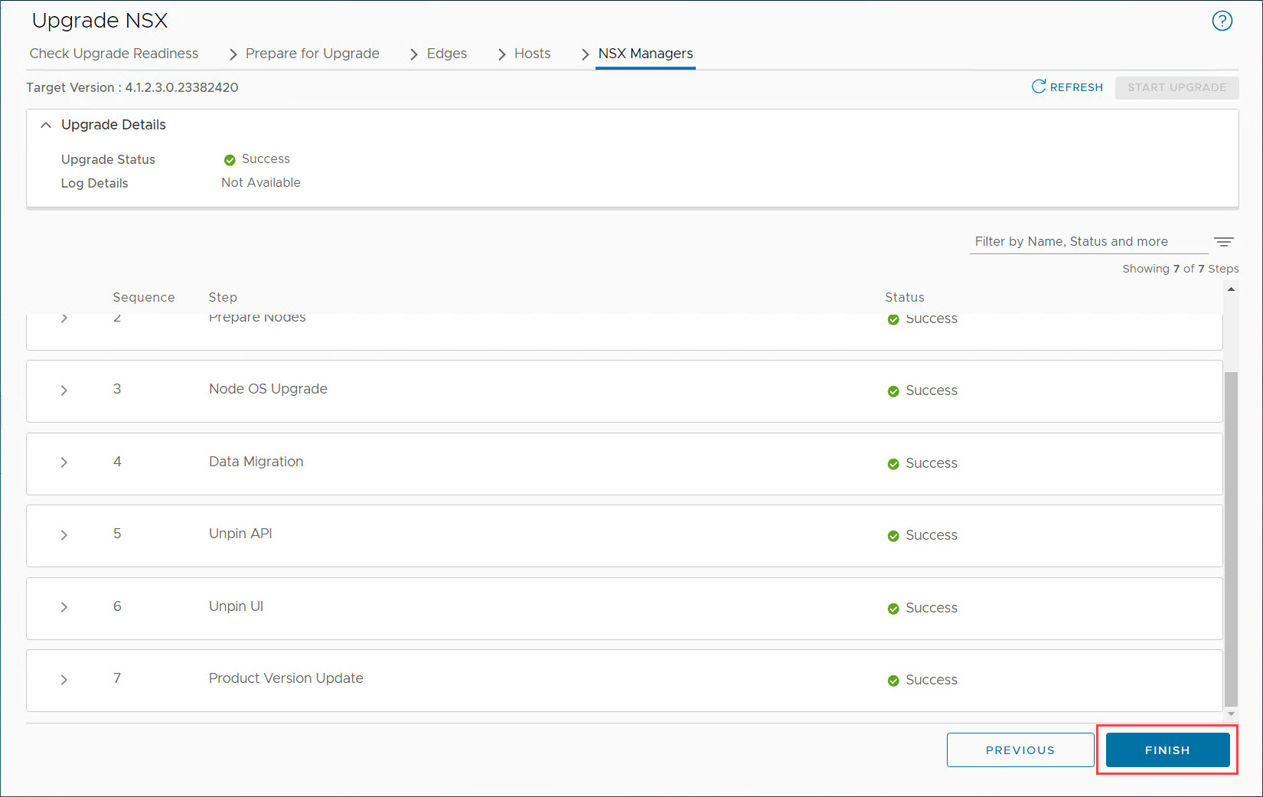Viewport: 1263px width, 797px height.
Task: Expand the Unpin API step row
Action: (x=64, y=535)
